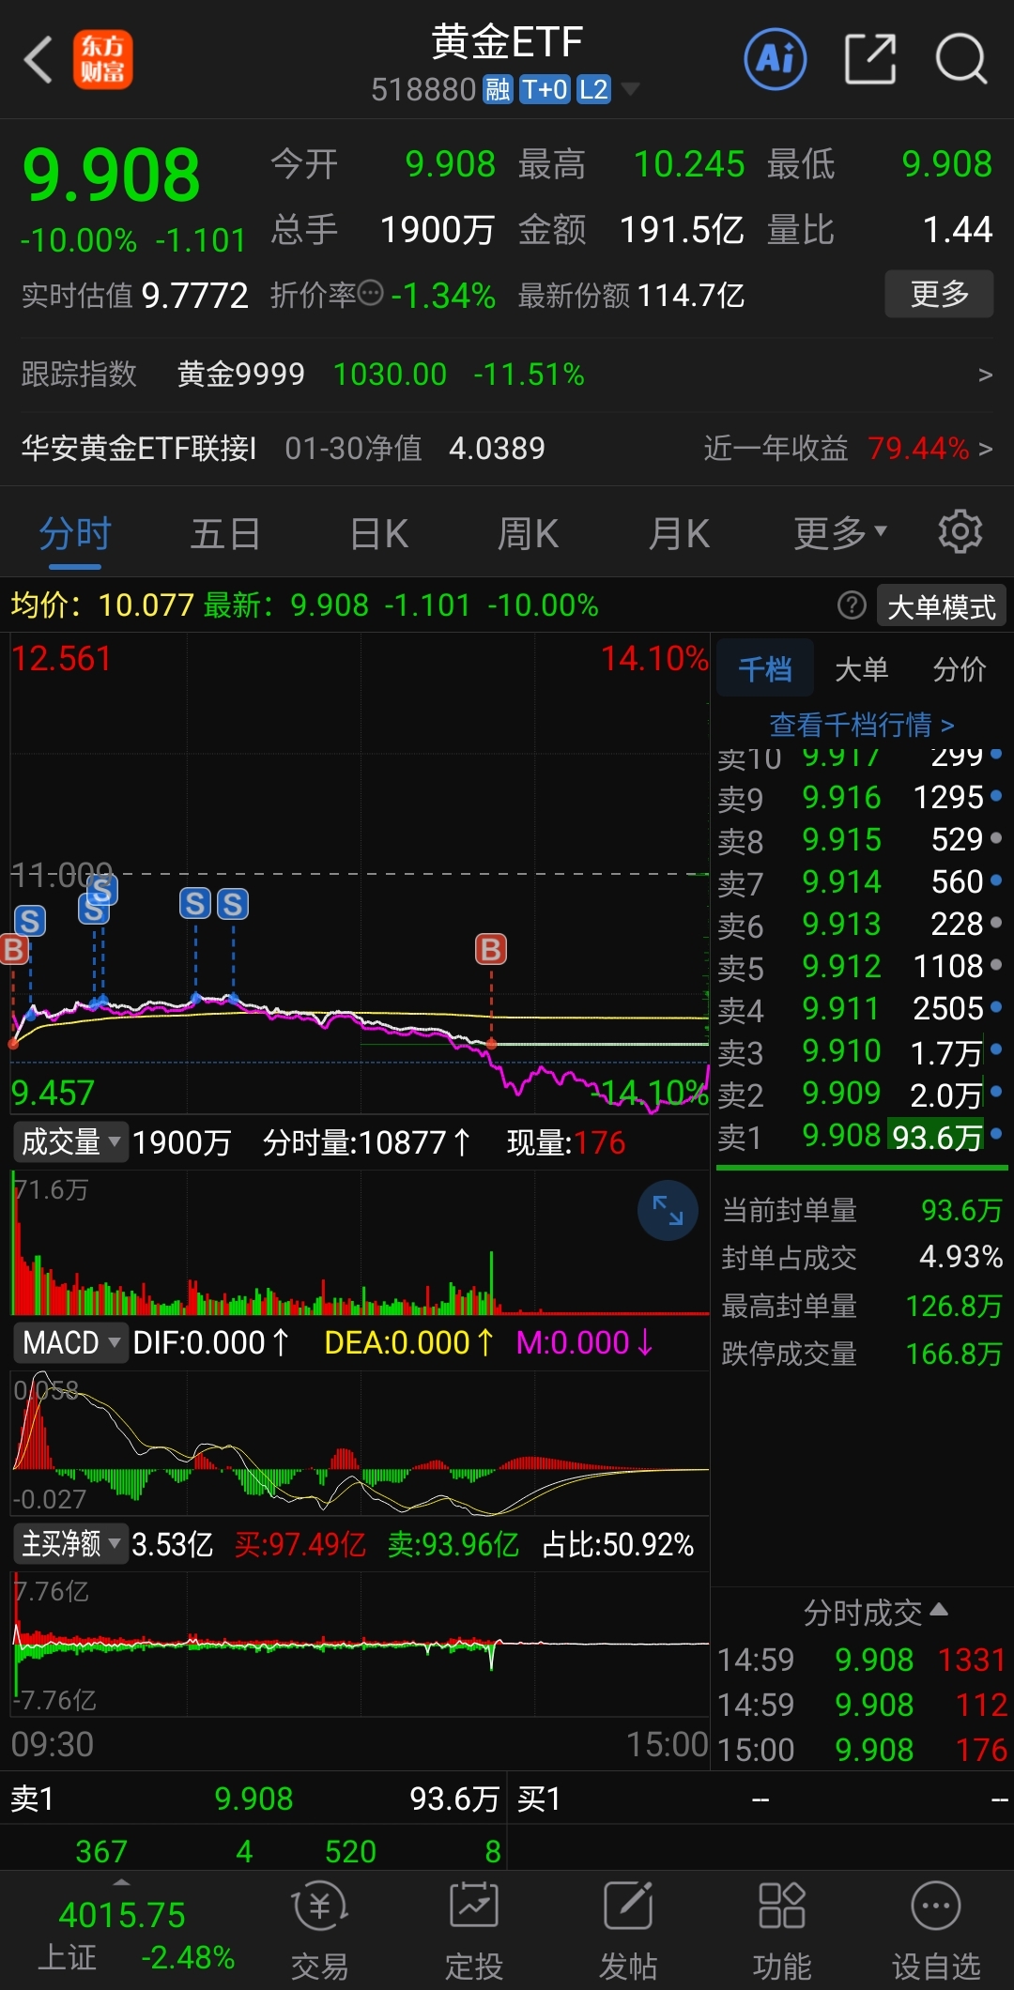Tap 15:00 trade with volume 176

pyautogui.click(x=861, y=1750)
